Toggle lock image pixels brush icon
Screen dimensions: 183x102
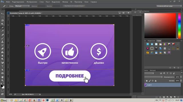pos(150,81)
